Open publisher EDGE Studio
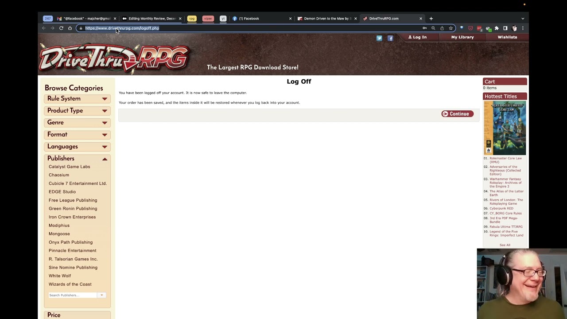 coord(62,192)
